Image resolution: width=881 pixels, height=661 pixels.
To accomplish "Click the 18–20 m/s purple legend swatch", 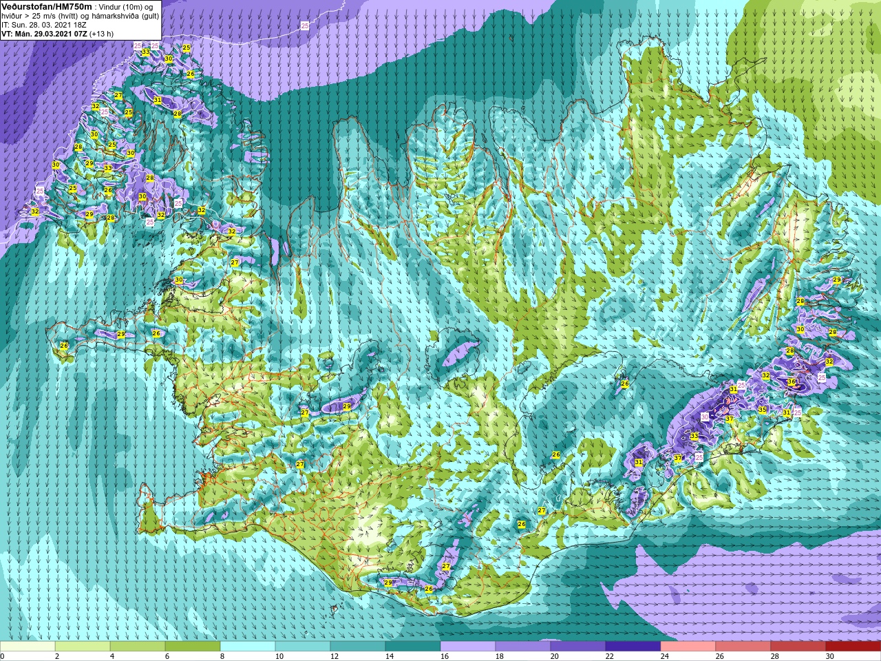I will (523, 647).
